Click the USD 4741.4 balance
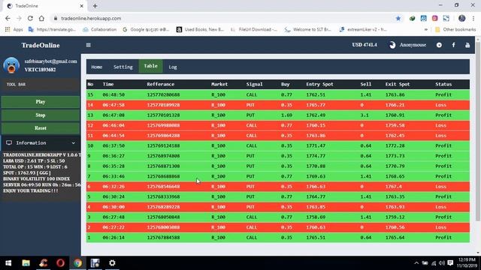 (365, 45)
